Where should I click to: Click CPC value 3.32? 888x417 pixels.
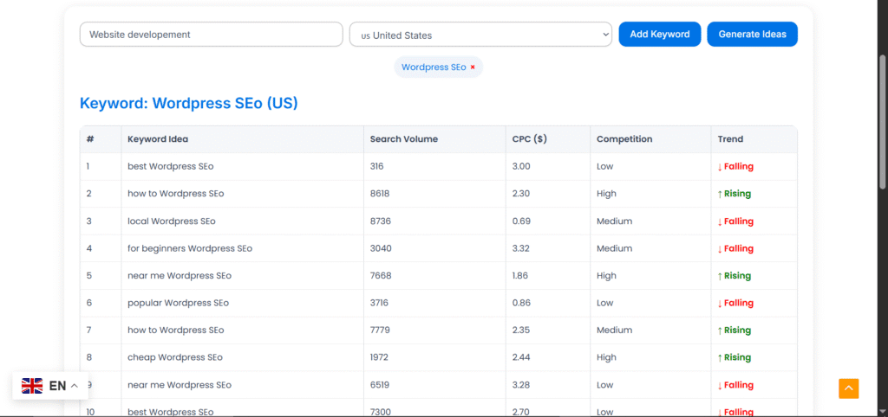(521, 248)
